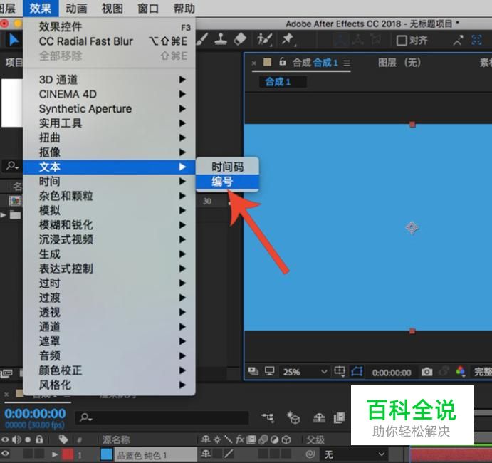The width and height of the screenshot is (492, 463).
Task: Expand the CINEMA 4D submenu
Action: (x=109, y=94)
